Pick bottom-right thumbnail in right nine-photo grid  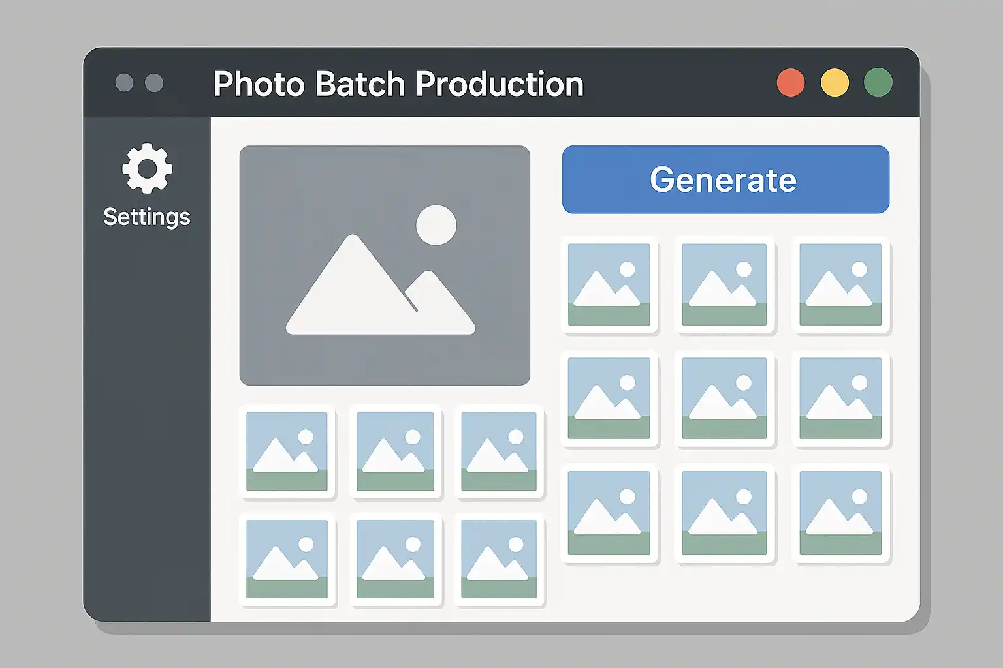[x=840, y=513]
